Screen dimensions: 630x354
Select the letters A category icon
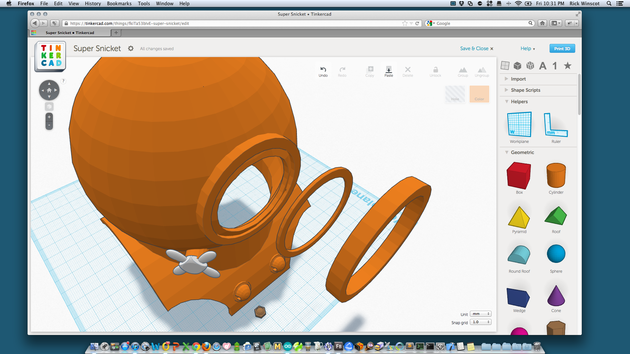point(543,66)
